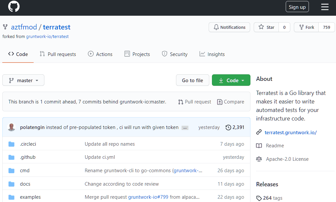Fork the repository with Fork button
The height and width of the screenshot is (202, 336).
pos(306,27)
